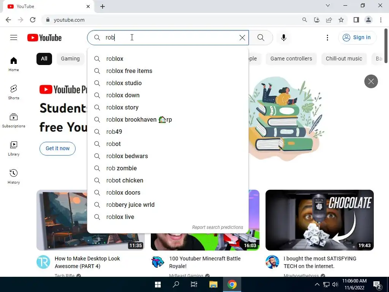Install app icon in address bar
Viewport: 389px width, 292px height.
317,20
